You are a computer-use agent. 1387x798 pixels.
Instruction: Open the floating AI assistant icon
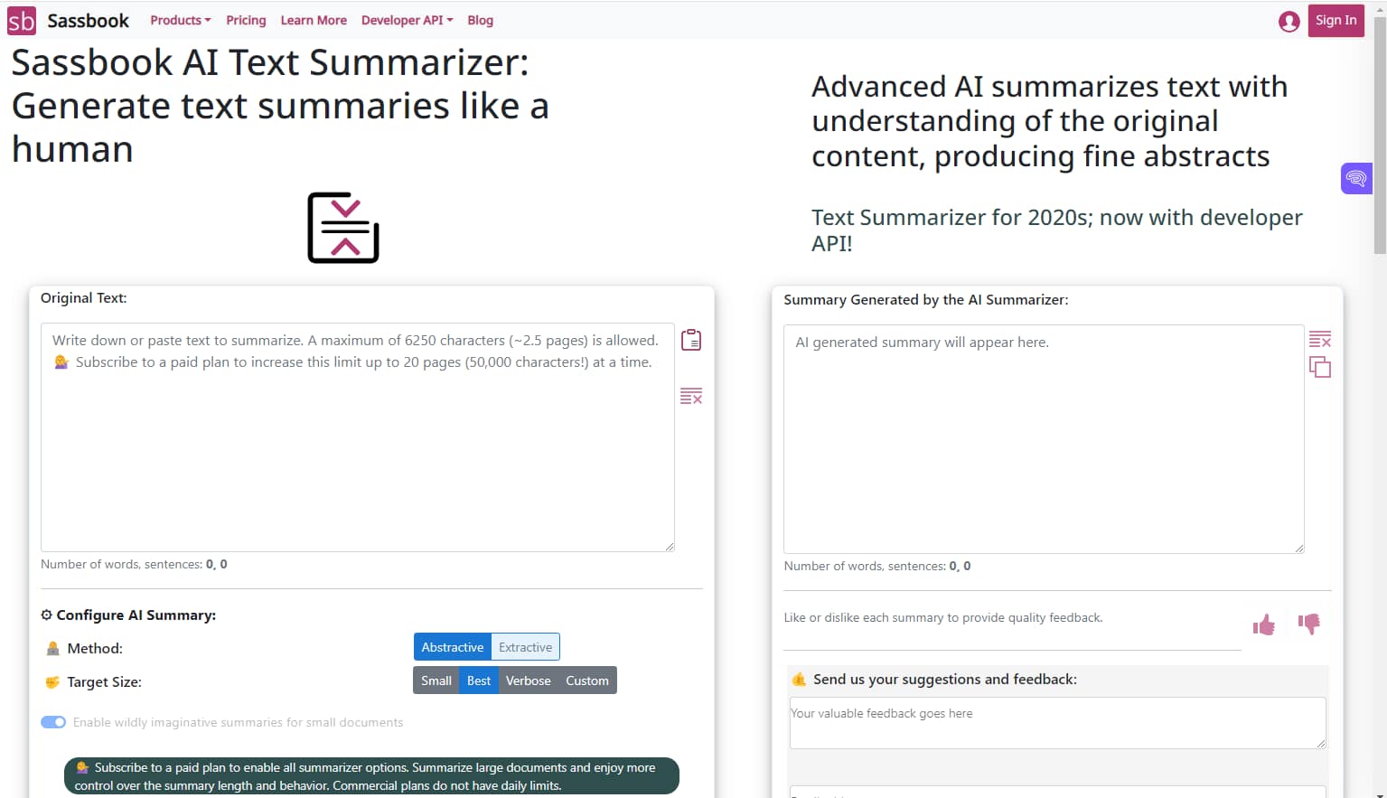tap(1355, 178)
